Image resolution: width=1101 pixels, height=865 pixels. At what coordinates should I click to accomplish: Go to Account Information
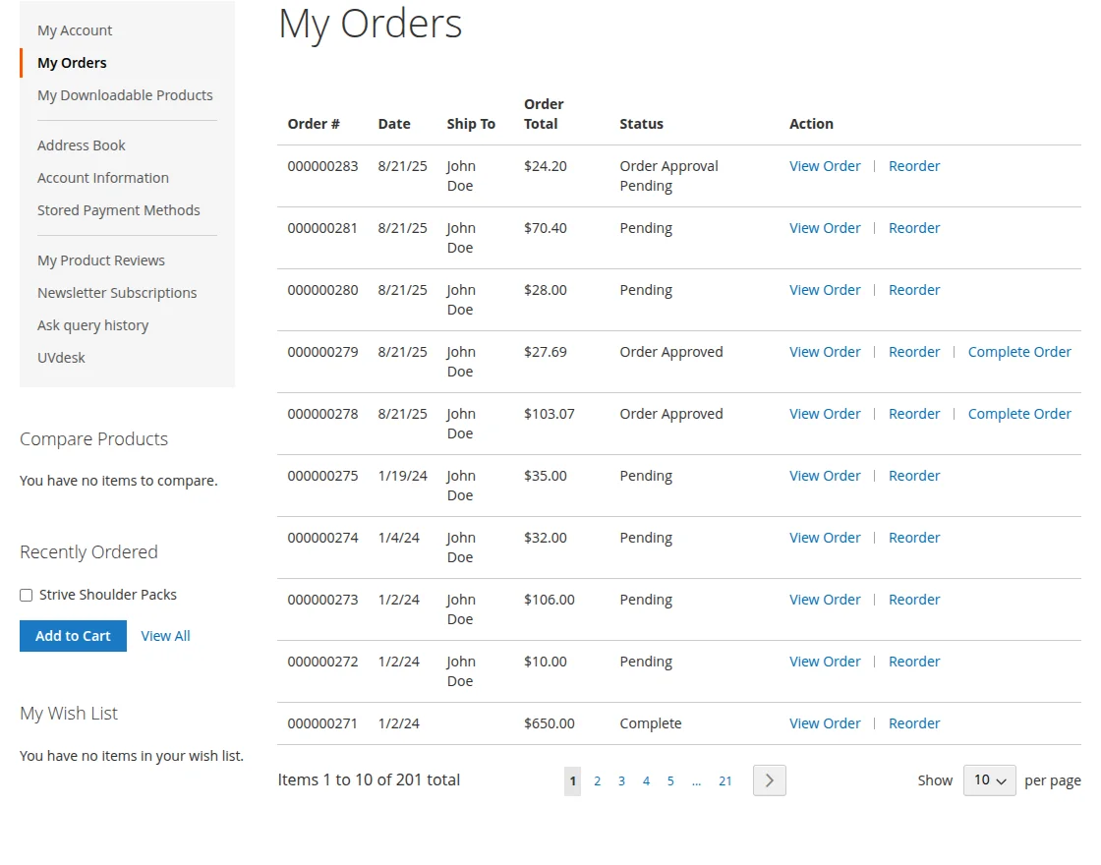pyautogui.click(x=102, y=178)
